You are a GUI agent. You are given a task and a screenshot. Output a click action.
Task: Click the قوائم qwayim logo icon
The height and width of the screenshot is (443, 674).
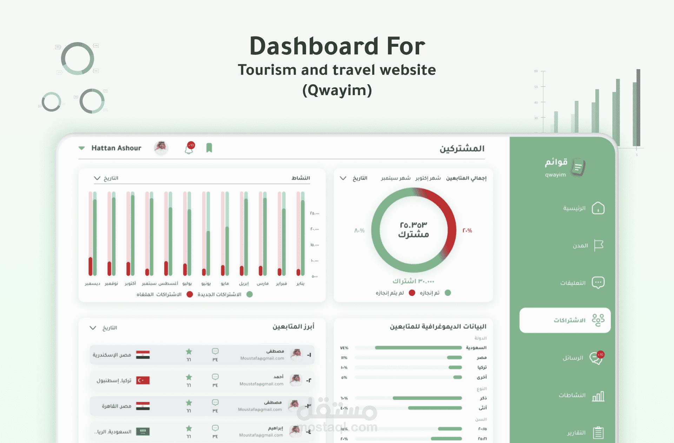[x=578, y=167]
